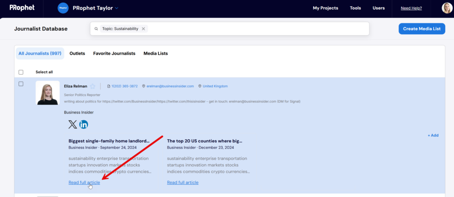Image resolution: width=454 pixels, height=197 pixels.
Task: Click the Journalist Database heading
Action: 41,29
